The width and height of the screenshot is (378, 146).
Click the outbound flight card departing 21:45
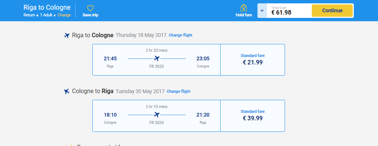click(157, 60)
